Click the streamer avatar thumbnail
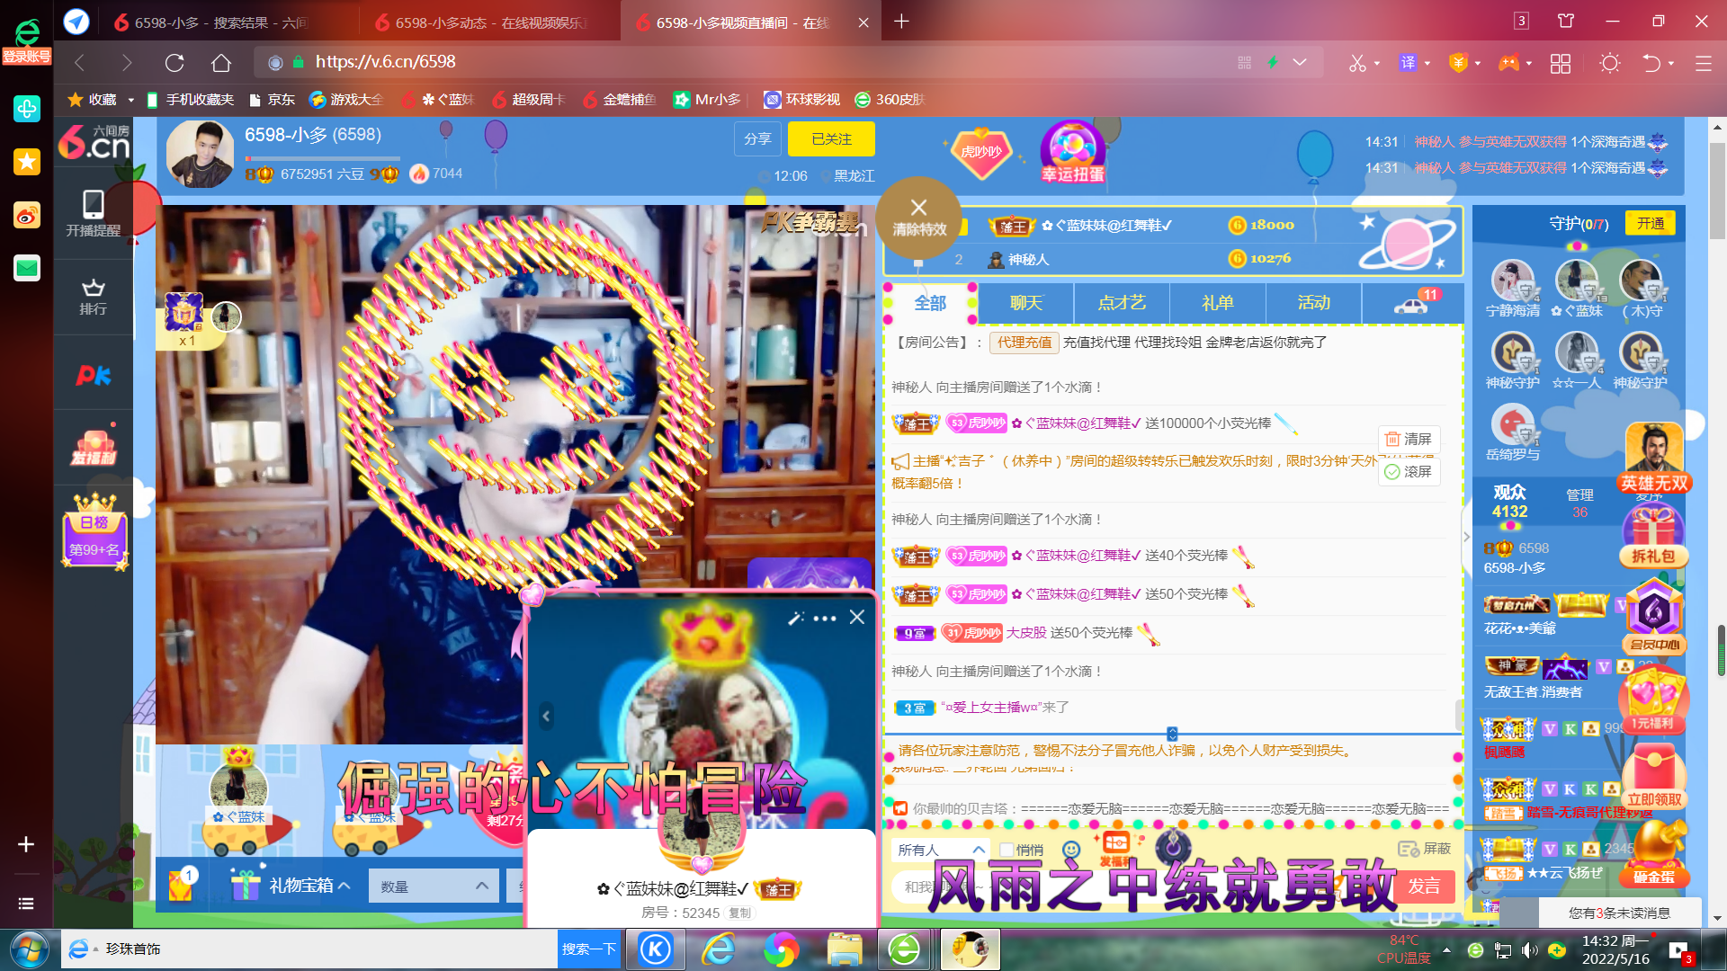Image resolution: width=1727 pixels, height=971 pixels. click(x=201, y=154)
